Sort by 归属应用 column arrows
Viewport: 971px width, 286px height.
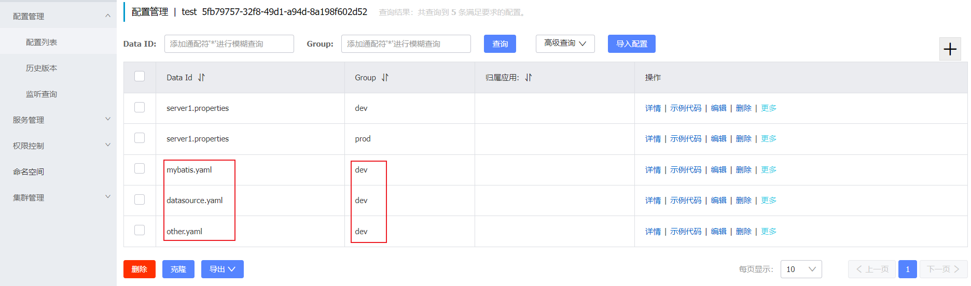528,78
